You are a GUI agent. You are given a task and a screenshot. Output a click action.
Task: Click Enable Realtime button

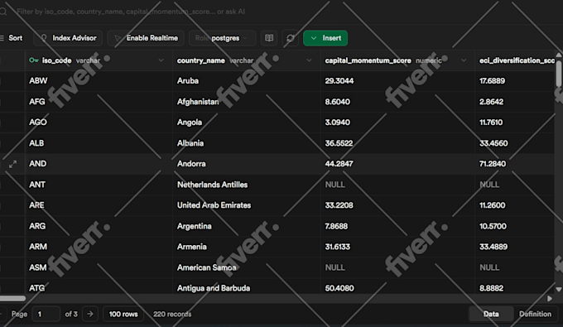[x=146, y=38]
